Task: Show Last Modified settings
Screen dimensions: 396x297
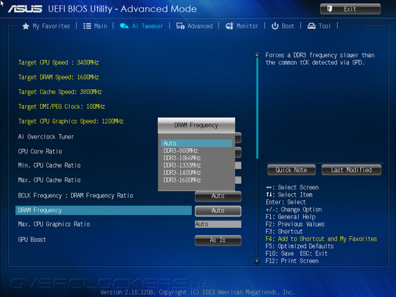Action: pos(351,170)
